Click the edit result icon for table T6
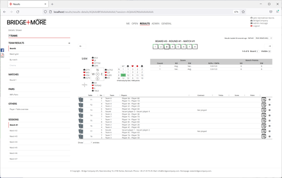The image size is (282, 178). point(263,125)
